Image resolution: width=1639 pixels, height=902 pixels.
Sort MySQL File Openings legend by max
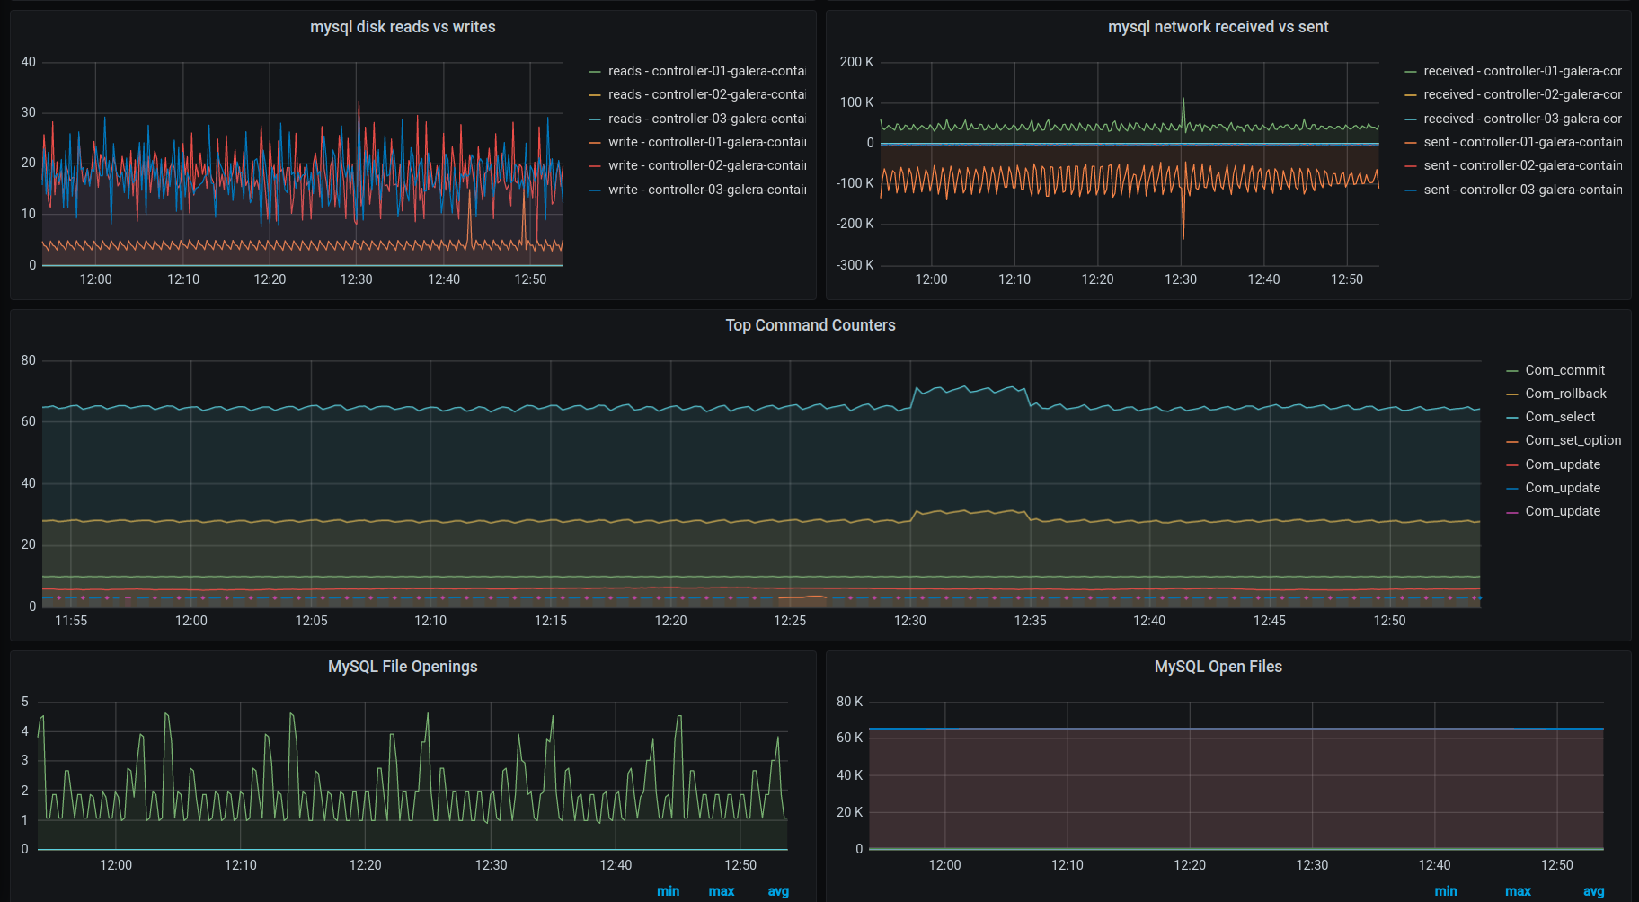coord(721,891)
